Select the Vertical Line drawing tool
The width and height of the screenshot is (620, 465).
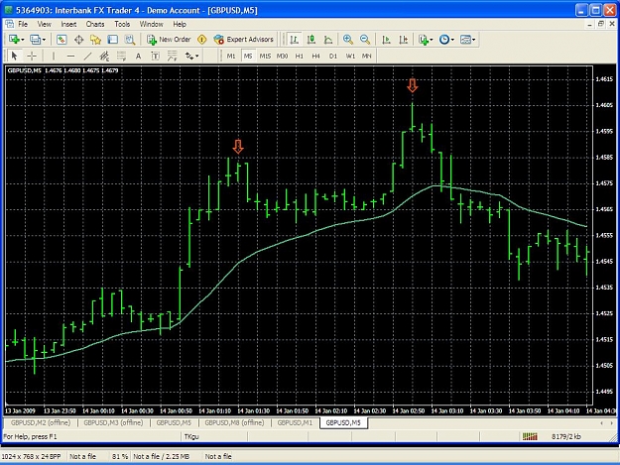click(x=54, y=57)
